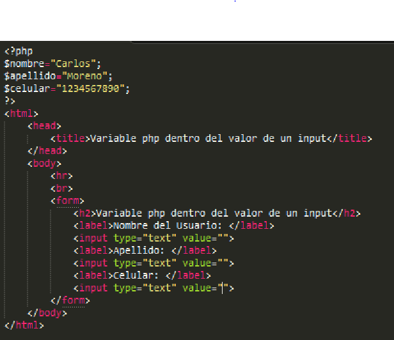Click the <br> tag line
394x340 pixels.
coord(61,189)
